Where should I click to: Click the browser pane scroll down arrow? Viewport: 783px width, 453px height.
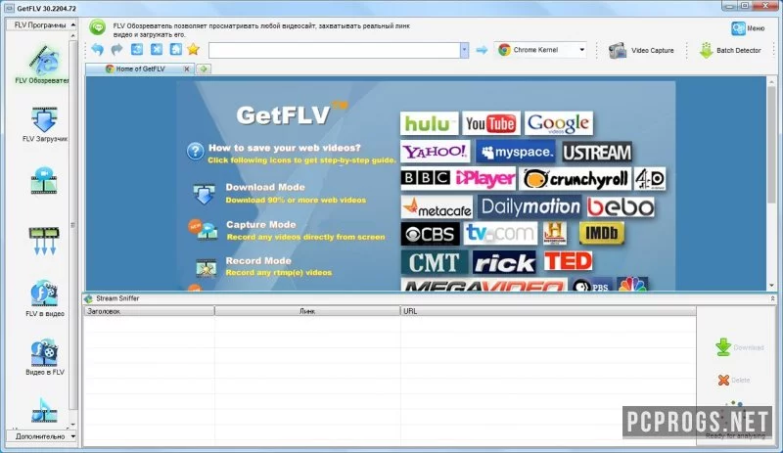pos(772,286)
